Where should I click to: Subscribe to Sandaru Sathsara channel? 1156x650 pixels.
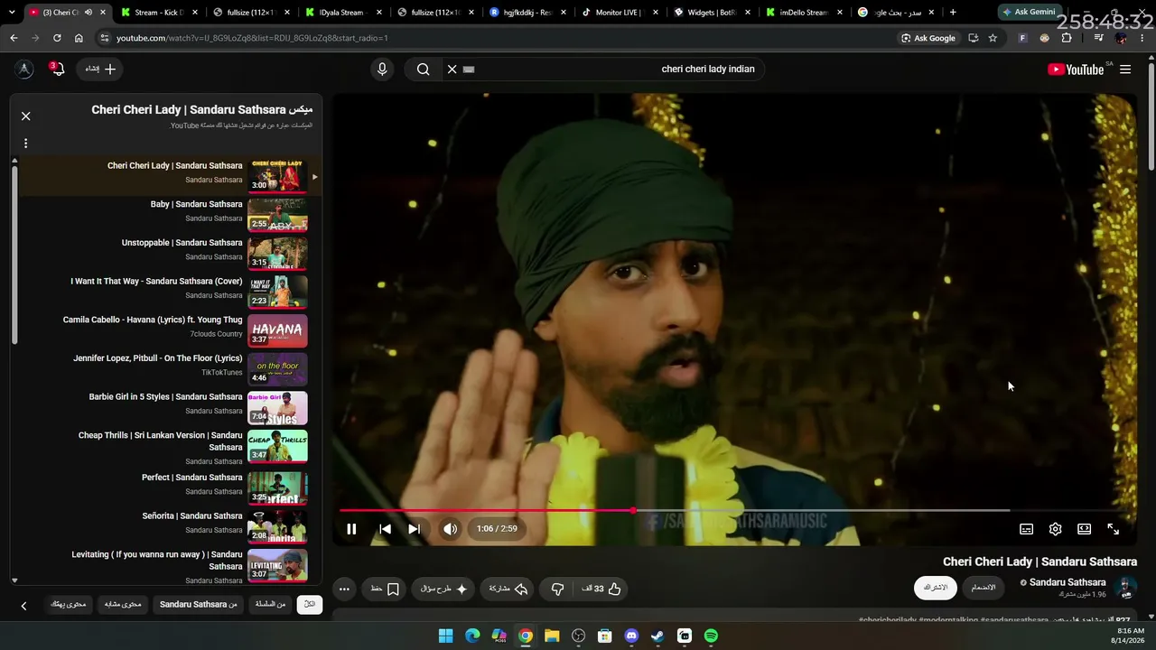pyautogui.click(x=935, y=588)
